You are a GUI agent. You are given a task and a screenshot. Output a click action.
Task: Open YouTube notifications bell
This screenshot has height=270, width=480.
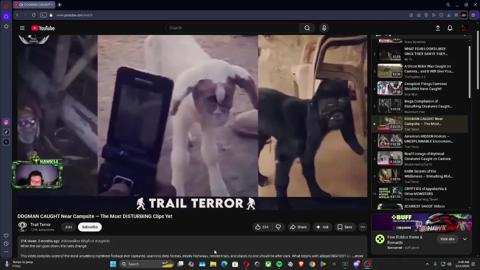(x=450, y=28)
